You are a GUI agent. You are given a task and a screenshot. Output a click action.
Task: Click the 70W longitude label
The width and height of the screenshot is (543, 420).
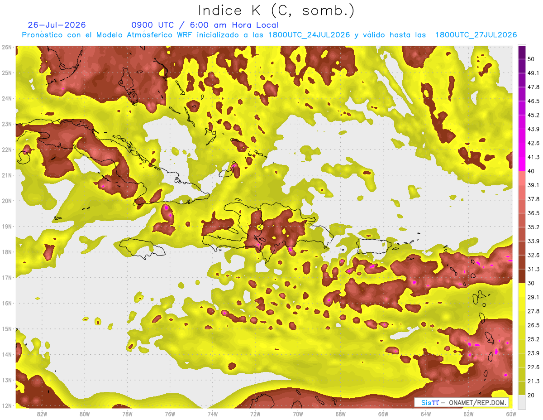click(x=298, y=414)
